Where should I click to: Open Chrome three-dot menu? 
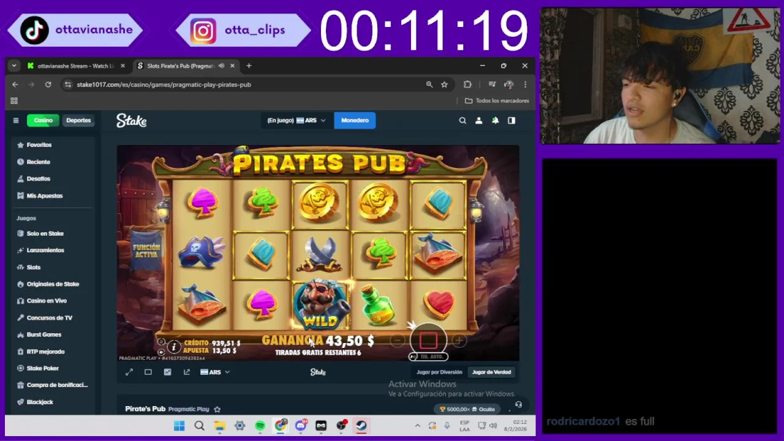pyautogui.click(x=525, y=85)
